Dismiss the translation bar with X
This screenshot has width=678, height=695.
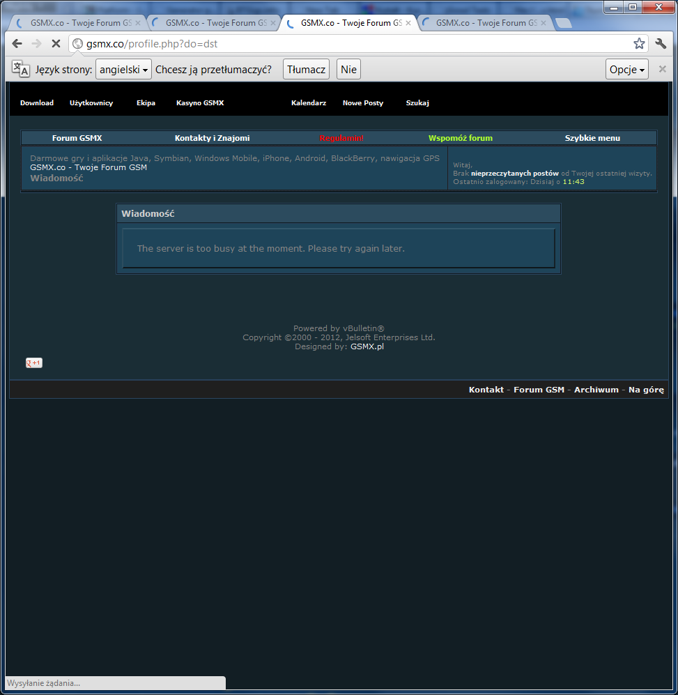662,69
